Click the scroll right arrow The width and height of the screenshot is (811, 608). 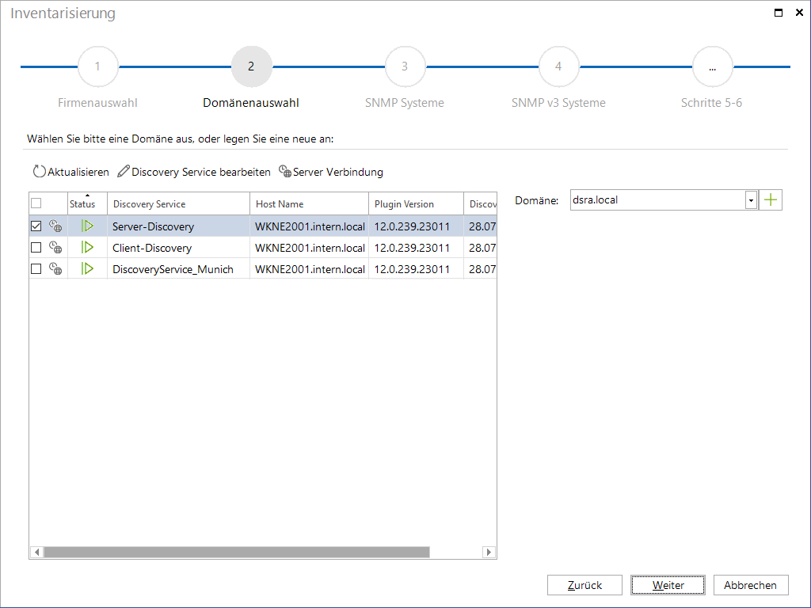coord(489,552)
